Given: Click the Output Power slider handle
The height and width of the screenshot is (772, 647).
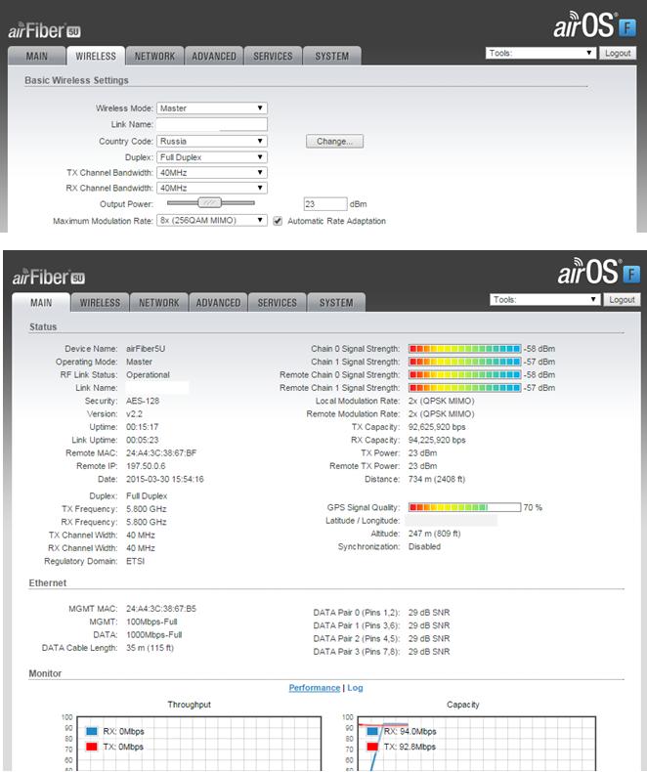Looking at the screenshot, I should [210, 202].
